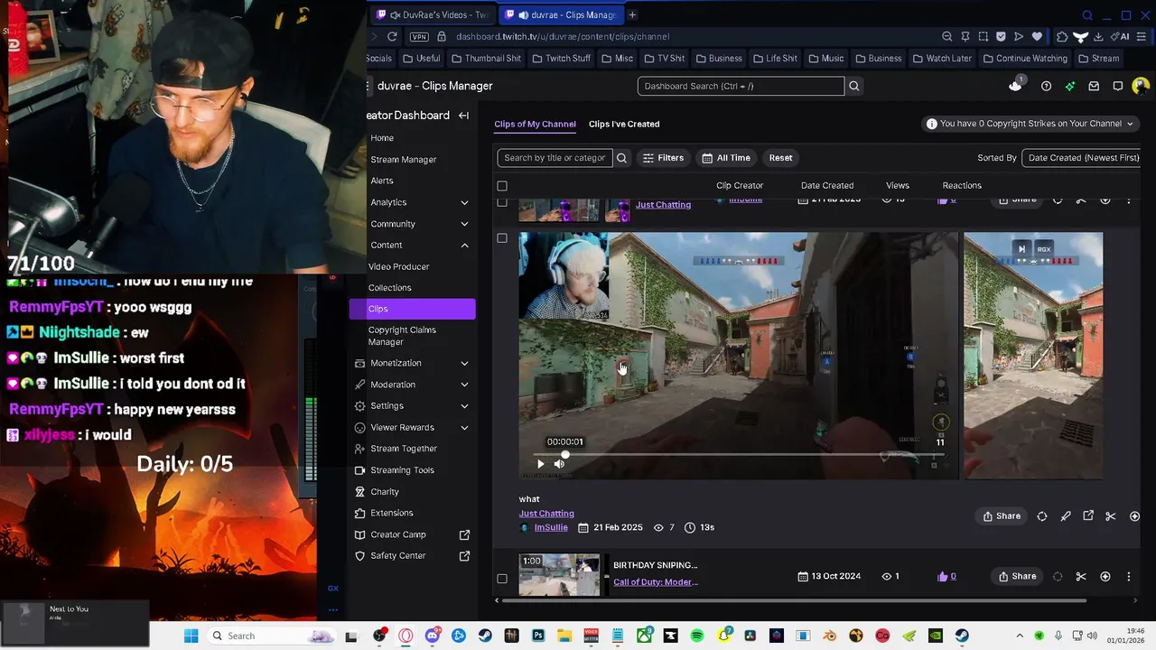This screenshot has height=650, width=1156.
Task: Click the Search by title or category field
Action: coord(555,158)
